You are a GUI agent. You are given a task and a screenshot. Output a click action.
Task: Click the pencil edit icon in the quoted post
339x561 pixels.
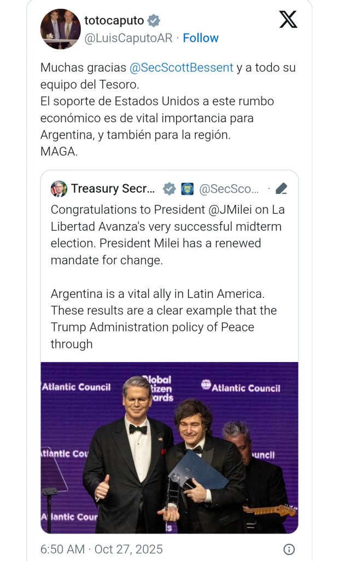click(x=282, y=189)
